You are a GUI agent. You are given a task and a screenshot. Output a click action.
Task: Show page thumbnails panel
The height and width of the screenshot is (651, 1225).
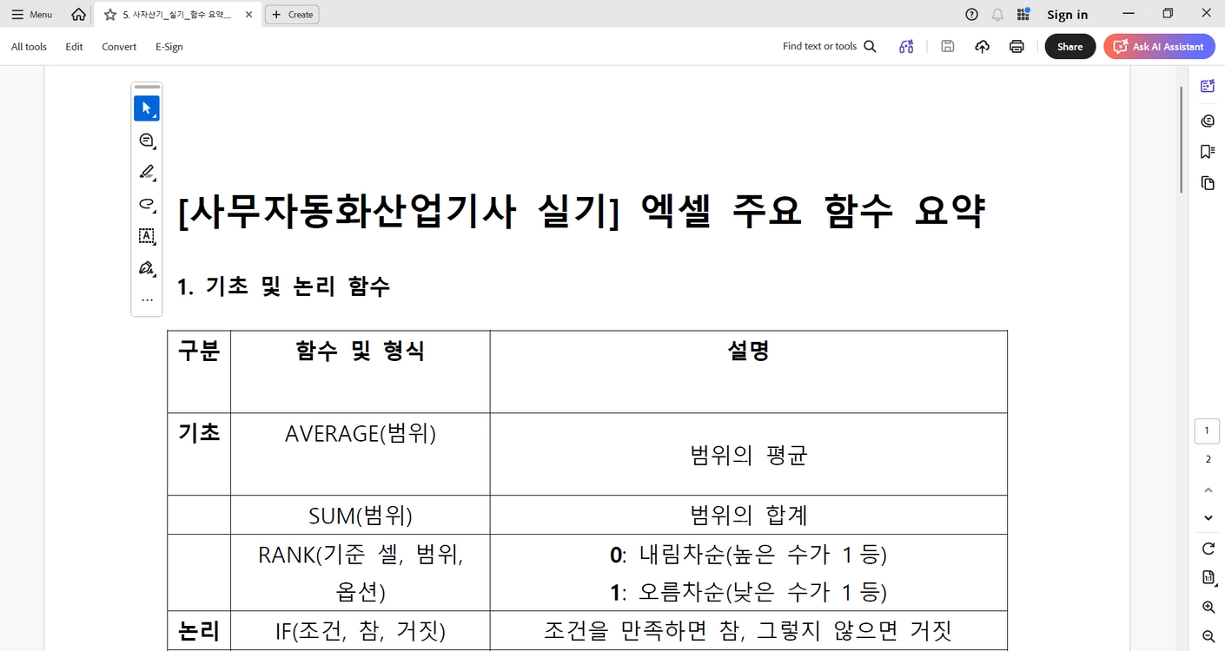1208,183
